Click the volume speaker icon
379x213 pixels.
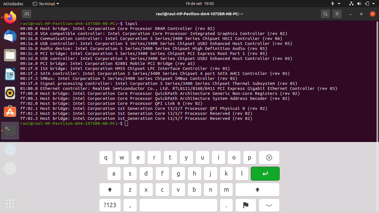pyautogui.click(x=359, y=4)
